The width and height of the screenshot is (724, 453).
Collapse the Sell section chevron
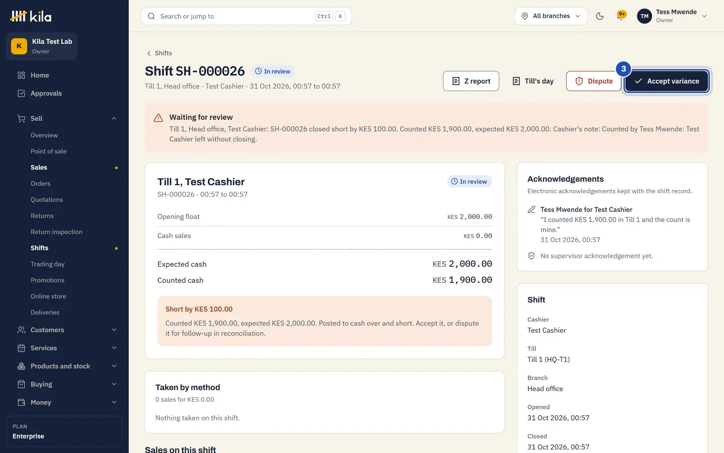[x=114, y=118]
